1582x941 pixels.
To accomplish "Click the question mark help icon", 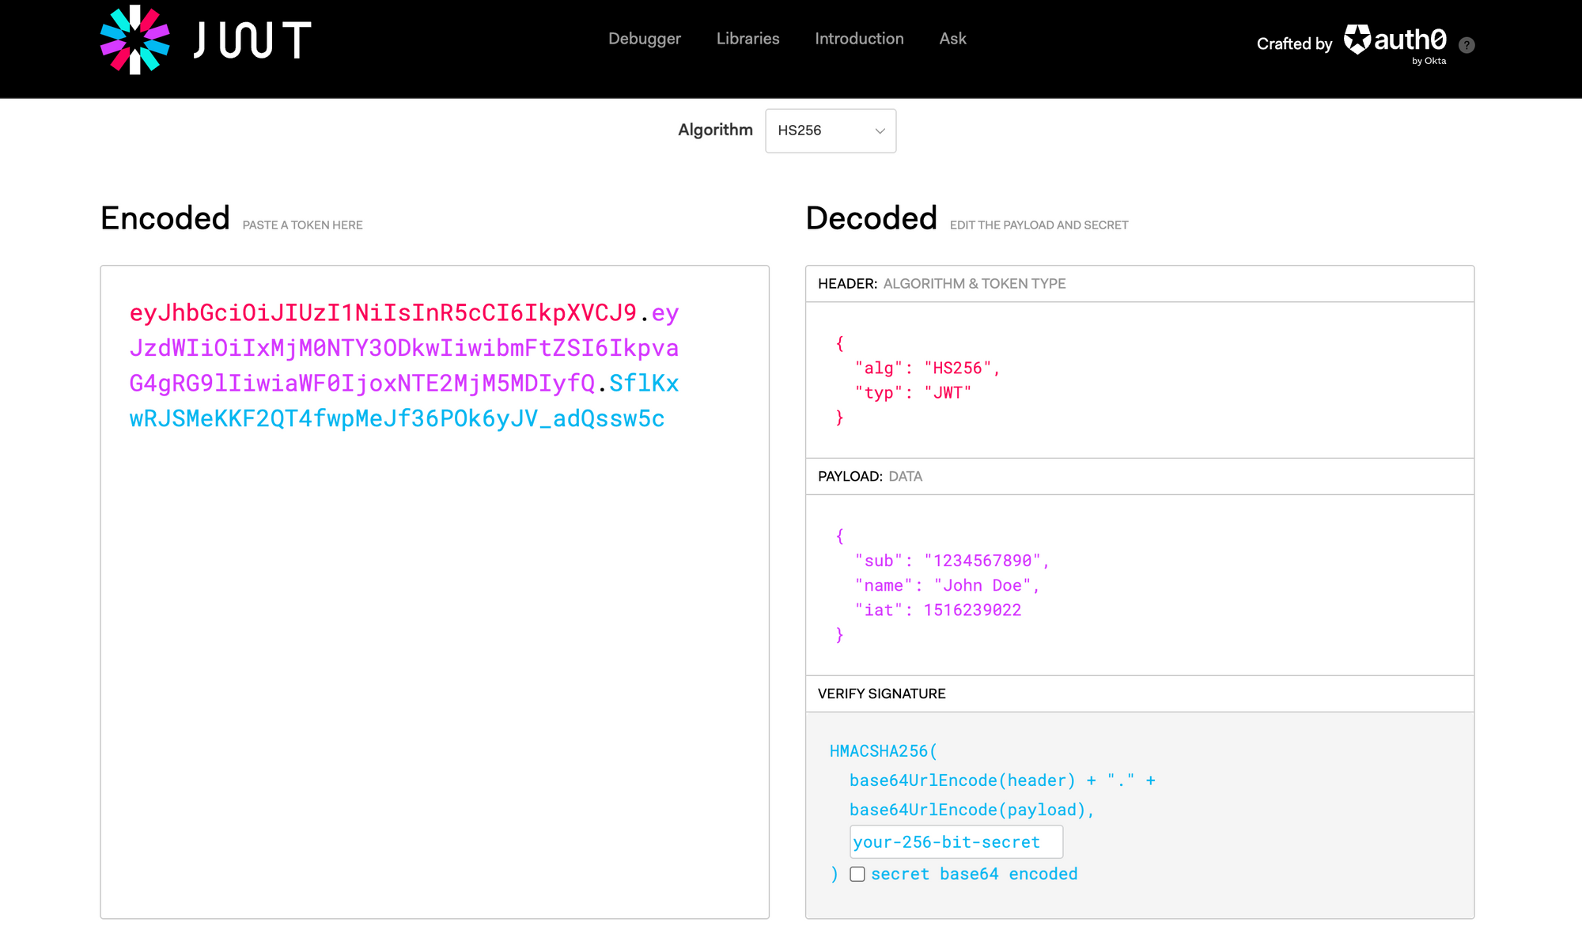I will 1467,45.
